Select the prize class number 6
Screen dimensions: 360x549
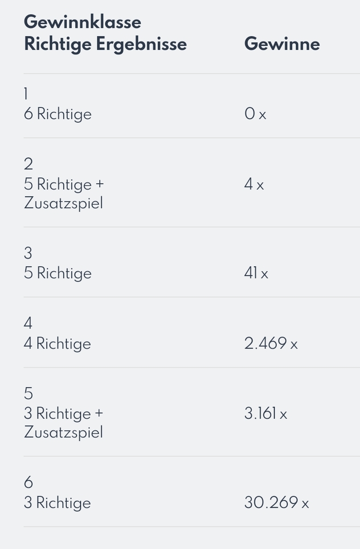pyautogui.click(x=28, y=483)
